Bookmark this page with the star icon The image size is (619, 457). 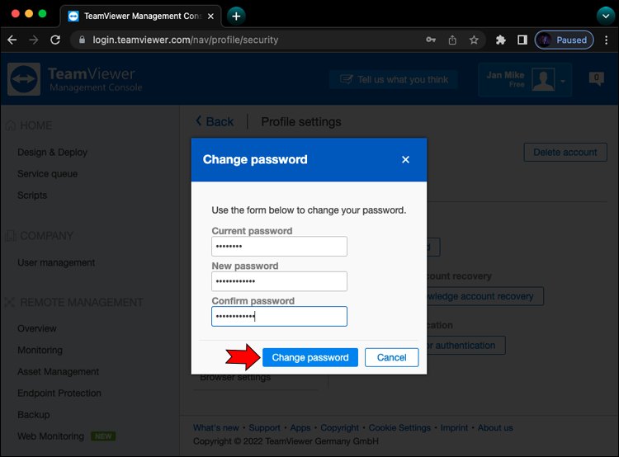click(474, 40)
